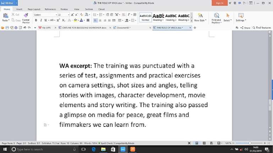Screen dimensions: 273x153
Task: Open Settings in the ribbon
Action: 241,17
